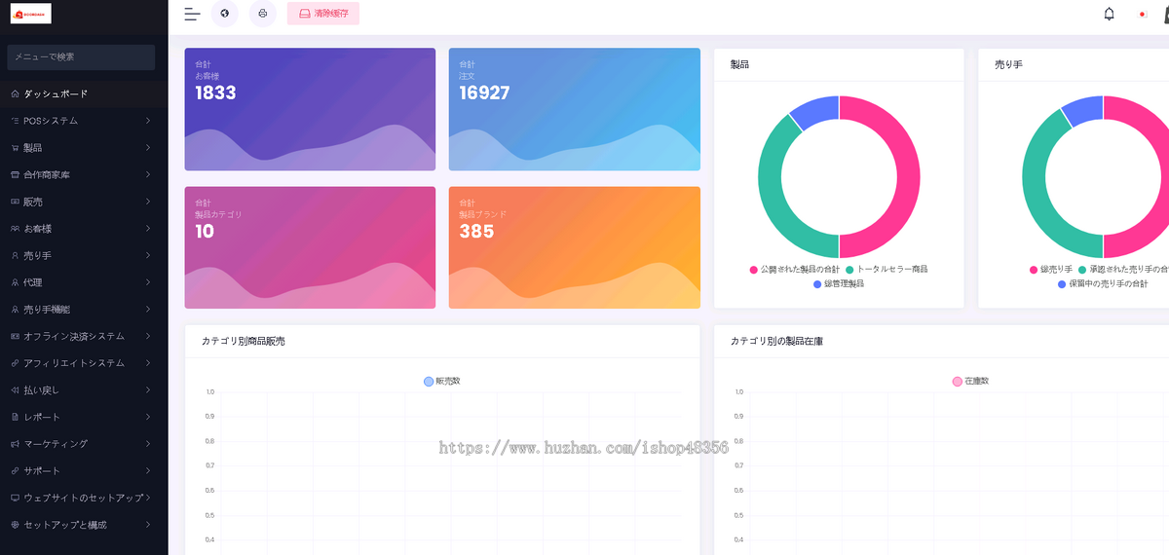Open the アフィリエイトシステム menu label
Viewport: 1169px width, 555px height.
click(74, 363)
